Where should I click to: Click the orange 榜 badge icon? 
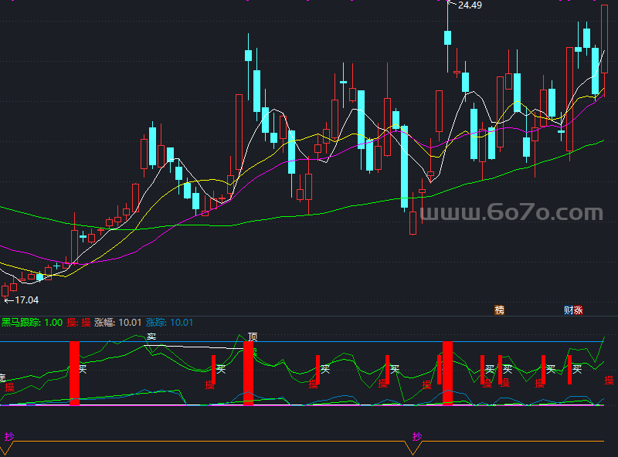499,310
